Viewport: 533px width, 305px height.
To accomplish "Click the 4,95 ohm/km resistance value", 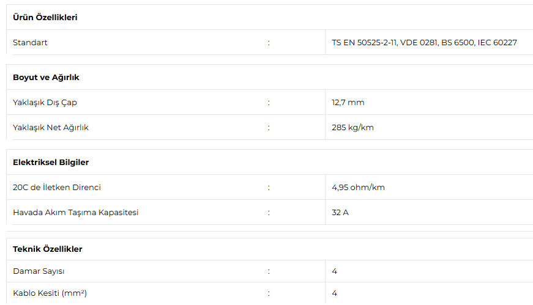I will 358,188.
